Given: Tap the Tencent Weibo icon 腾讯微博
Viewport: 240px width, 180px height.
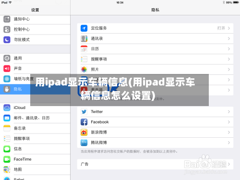Looking at the screenshot, I should (84, 143).
